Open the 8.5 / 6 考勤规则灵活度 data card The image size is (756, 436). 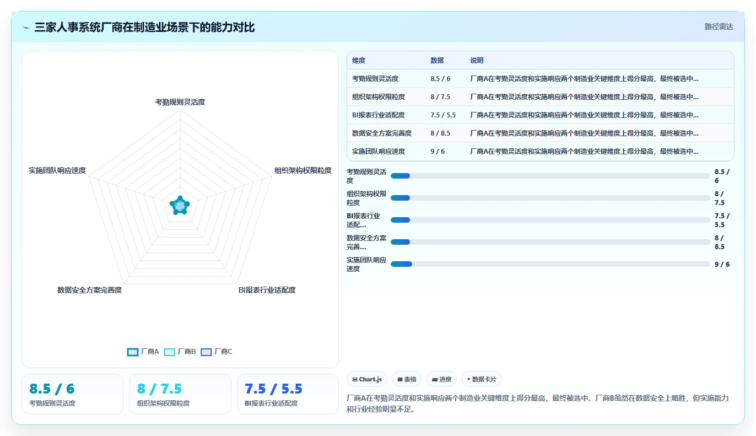pyautogui.click(x=72, y=394)
